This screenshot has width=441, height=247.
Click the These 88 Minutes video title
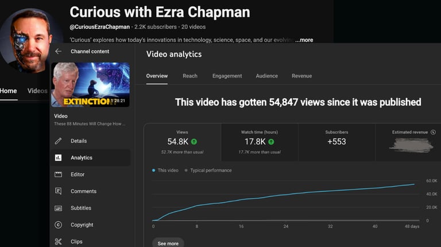click(90, 123)
